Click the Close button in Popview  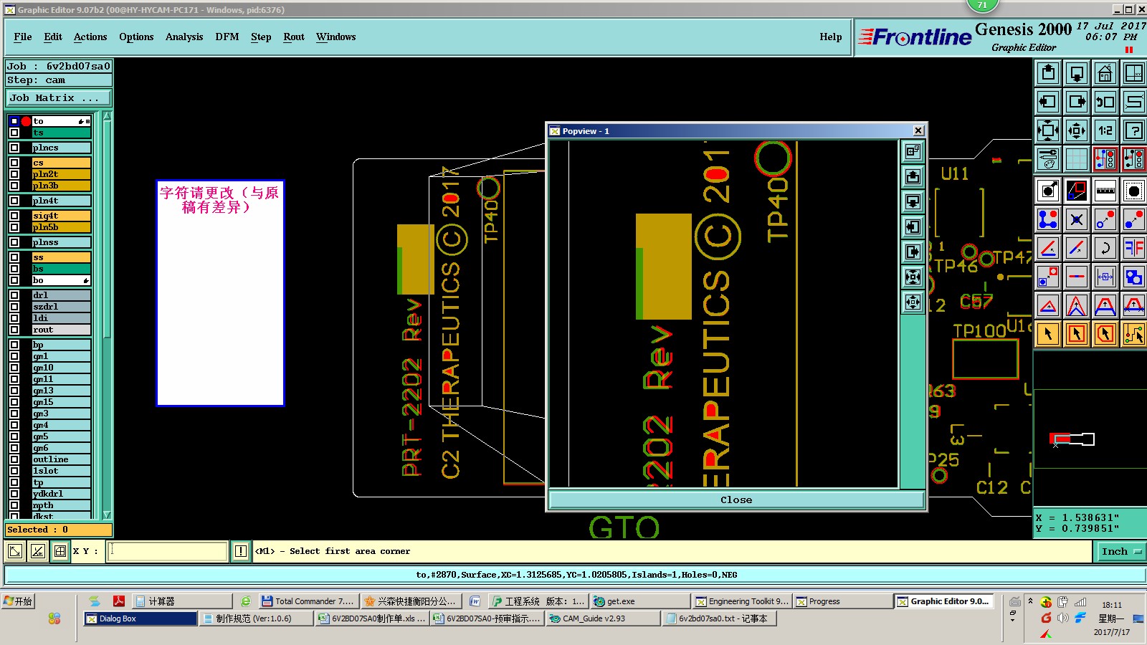(x=736, y=500)
